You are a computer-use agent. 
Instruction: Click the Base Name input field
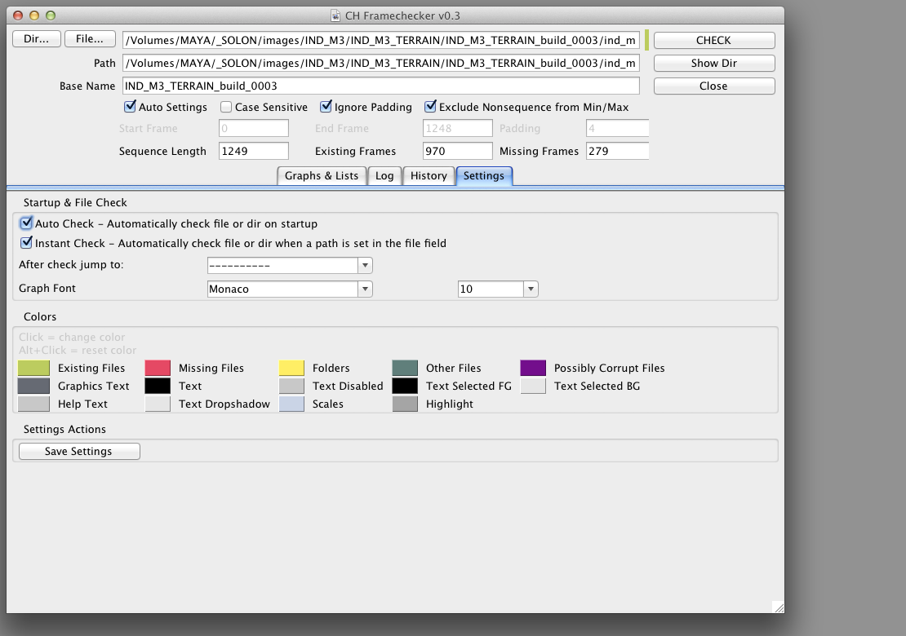click(x=381, y=86)
